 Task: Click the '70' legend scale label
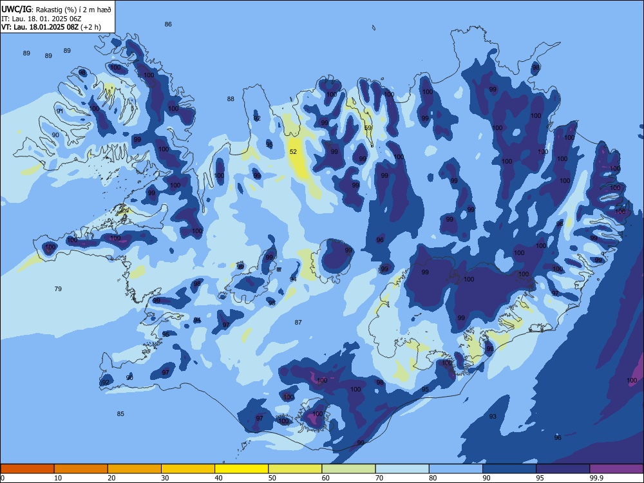(x=379, y=478)
